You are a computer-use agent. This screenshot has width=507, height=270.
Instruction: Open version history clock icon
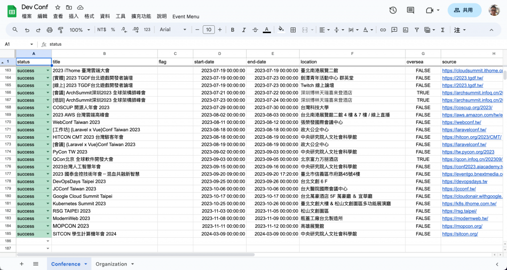tap(393, 10)
